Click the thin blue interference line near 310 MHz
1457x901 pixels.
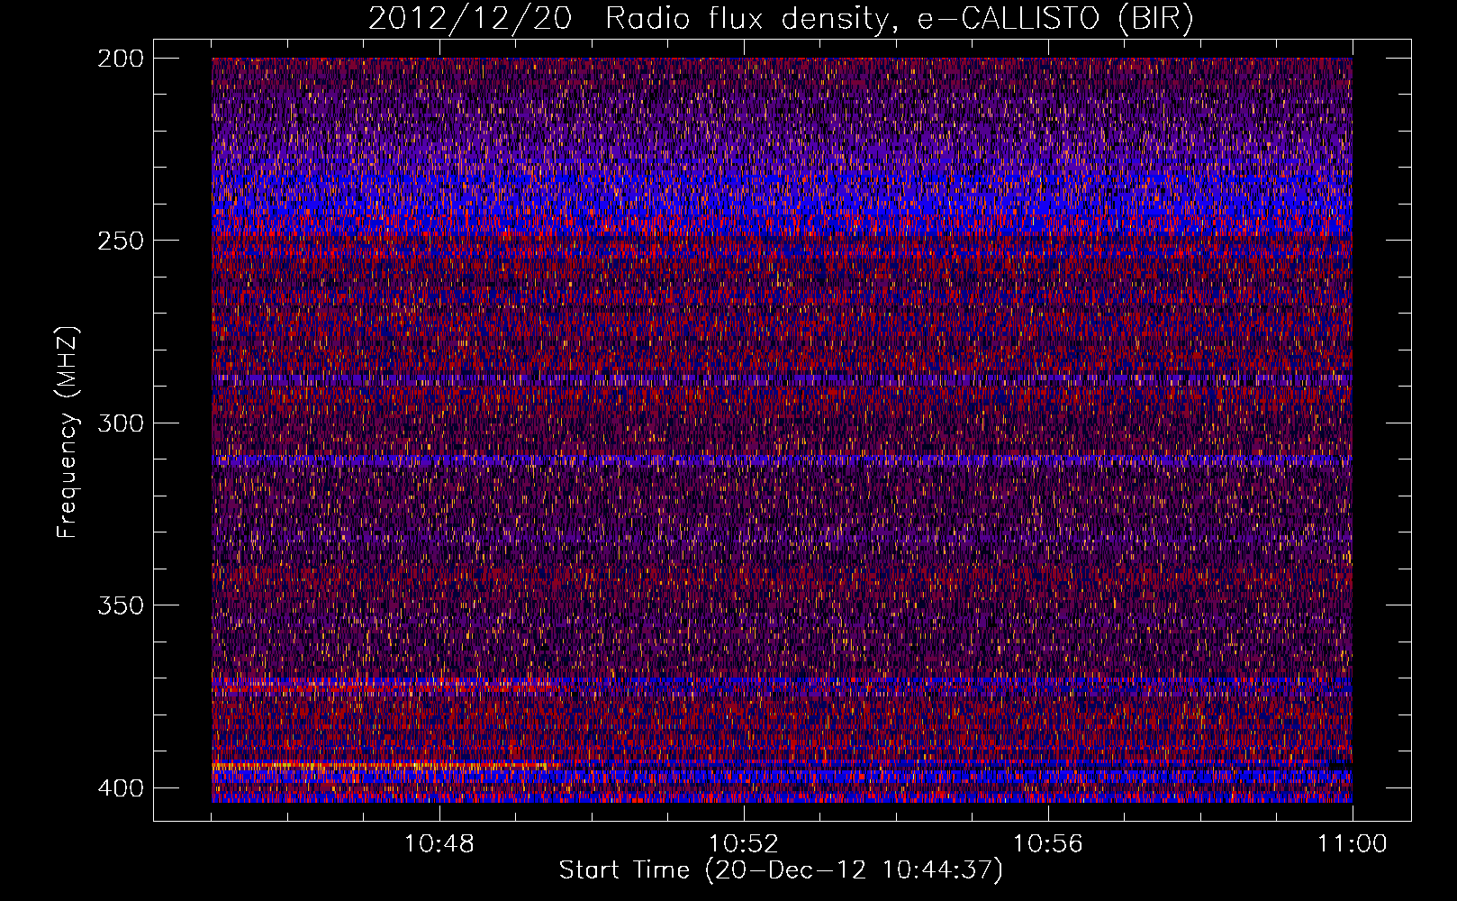click(782, 460)
